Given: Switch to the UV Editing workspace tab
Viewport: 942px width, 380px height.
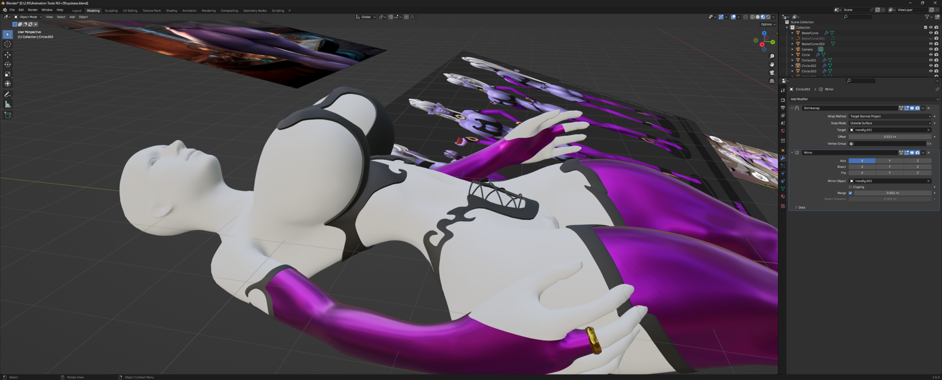Looking at the screenshot, I should (130, 11).
